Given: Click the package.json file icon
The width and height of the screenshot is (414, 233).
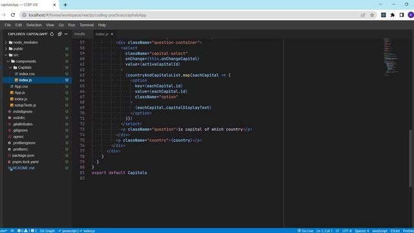Looking at the screenshot, I should click(10, 155).
